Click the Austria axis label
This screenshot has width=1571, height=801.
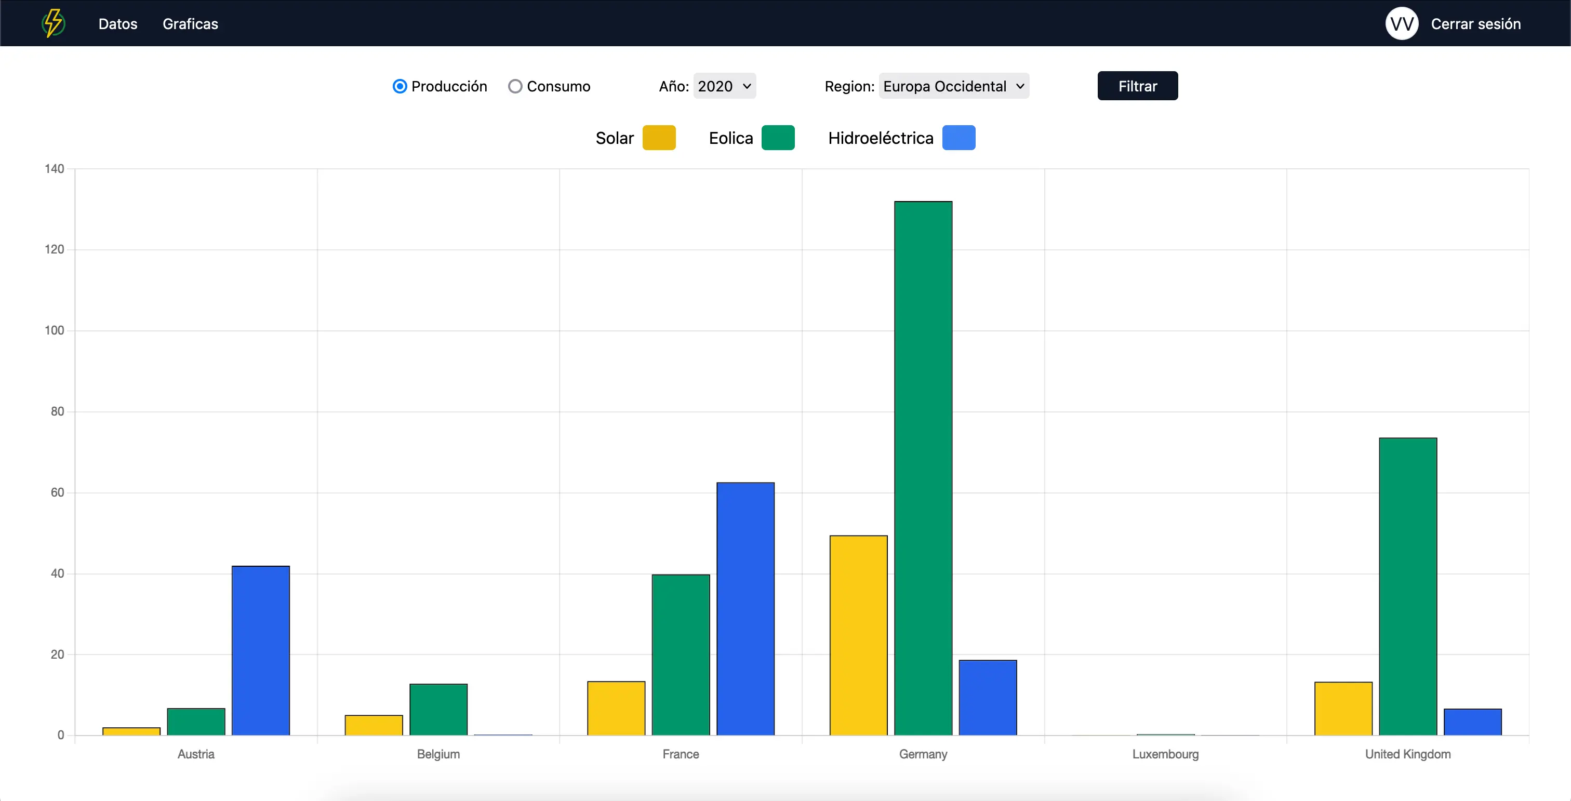pyautogui.click(x=196, y=754)
